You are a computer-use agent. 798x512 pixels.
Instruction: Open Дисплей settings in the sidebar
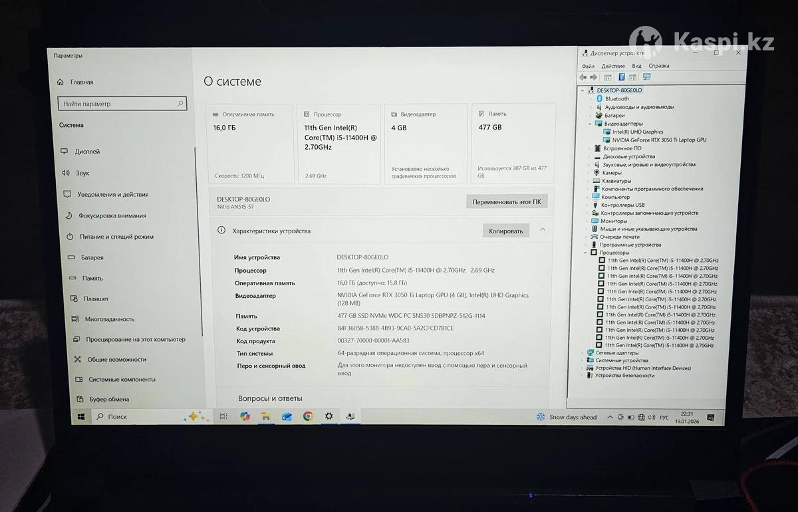[x=87, y=152]
